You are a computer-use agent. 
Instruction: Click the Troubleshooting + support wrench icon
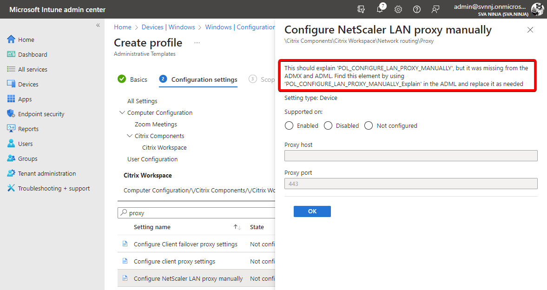[11, 188]
